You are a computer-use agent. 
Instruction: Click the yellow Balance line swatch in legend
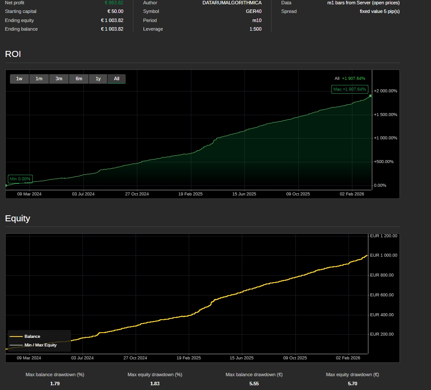click(16, 337)
